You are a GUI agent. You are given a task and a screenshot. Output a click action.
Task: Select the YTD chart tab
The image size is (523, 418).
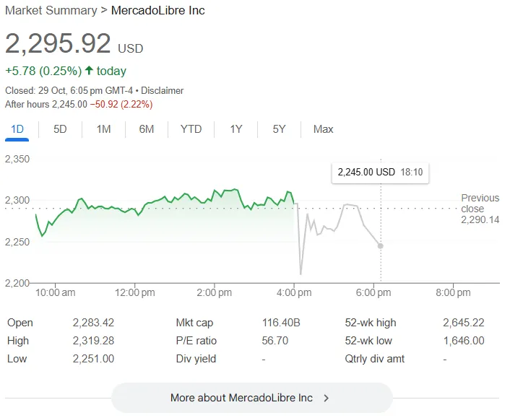point(191,129)
